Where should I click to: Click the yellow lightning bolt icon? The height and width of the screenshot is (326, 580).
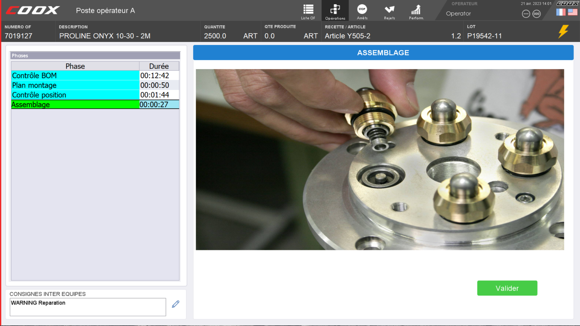pyautogui.click(x=563, y=32)
